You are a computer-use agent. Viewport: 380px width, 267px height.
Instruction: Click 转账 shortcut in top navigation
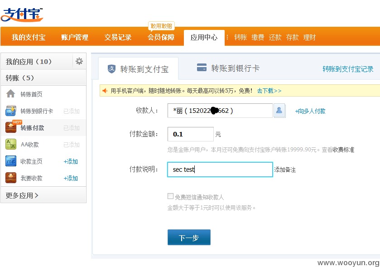tap(241, 37)
